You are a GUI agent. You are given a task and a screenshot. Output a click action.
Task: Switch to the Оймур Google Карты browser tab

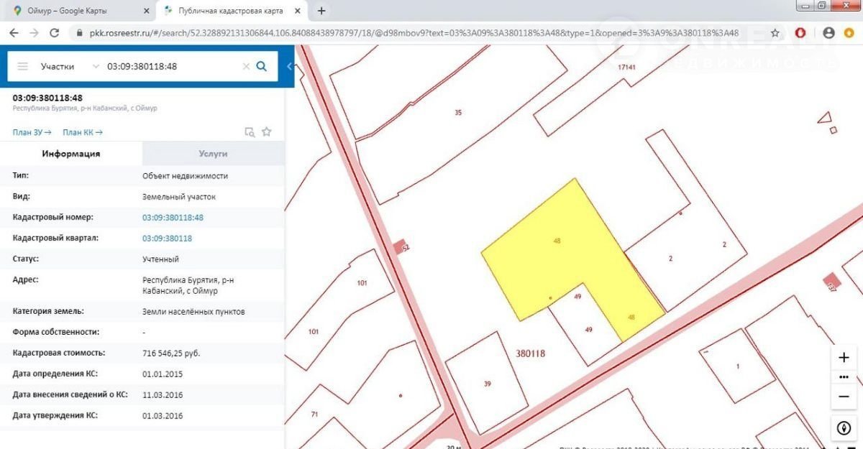coord(79,11)
